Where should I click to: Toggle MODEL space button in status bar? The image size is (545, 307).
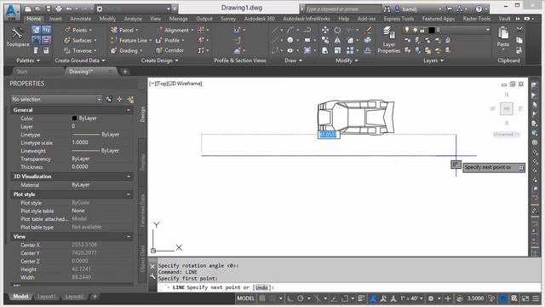(x=245, y=298)
